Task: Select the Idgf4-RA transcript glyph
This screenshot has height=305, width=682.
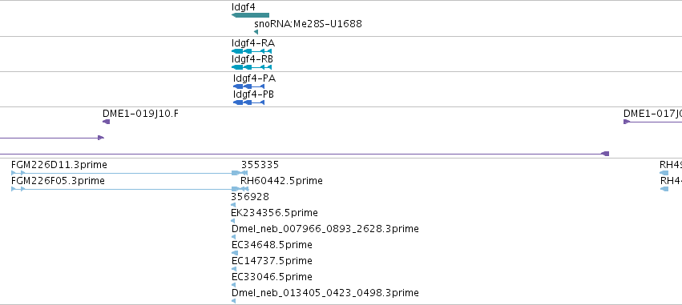Action: [x=252, y=51]
